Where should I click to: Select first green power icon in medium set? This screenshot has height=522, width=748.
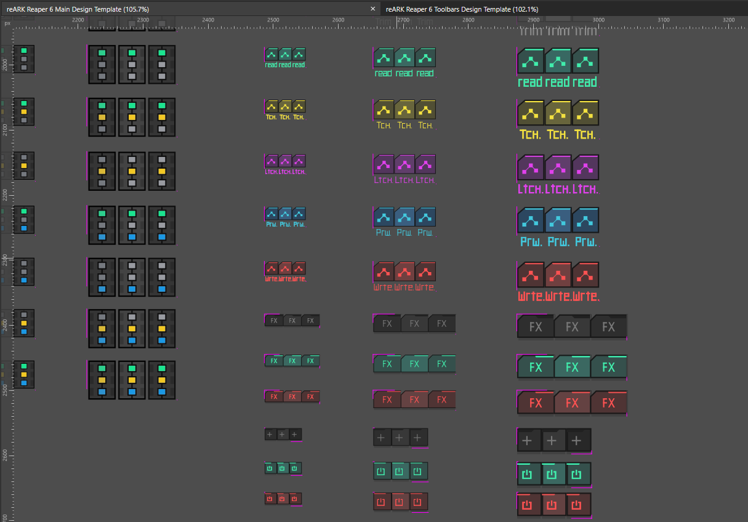pos(381,472)
